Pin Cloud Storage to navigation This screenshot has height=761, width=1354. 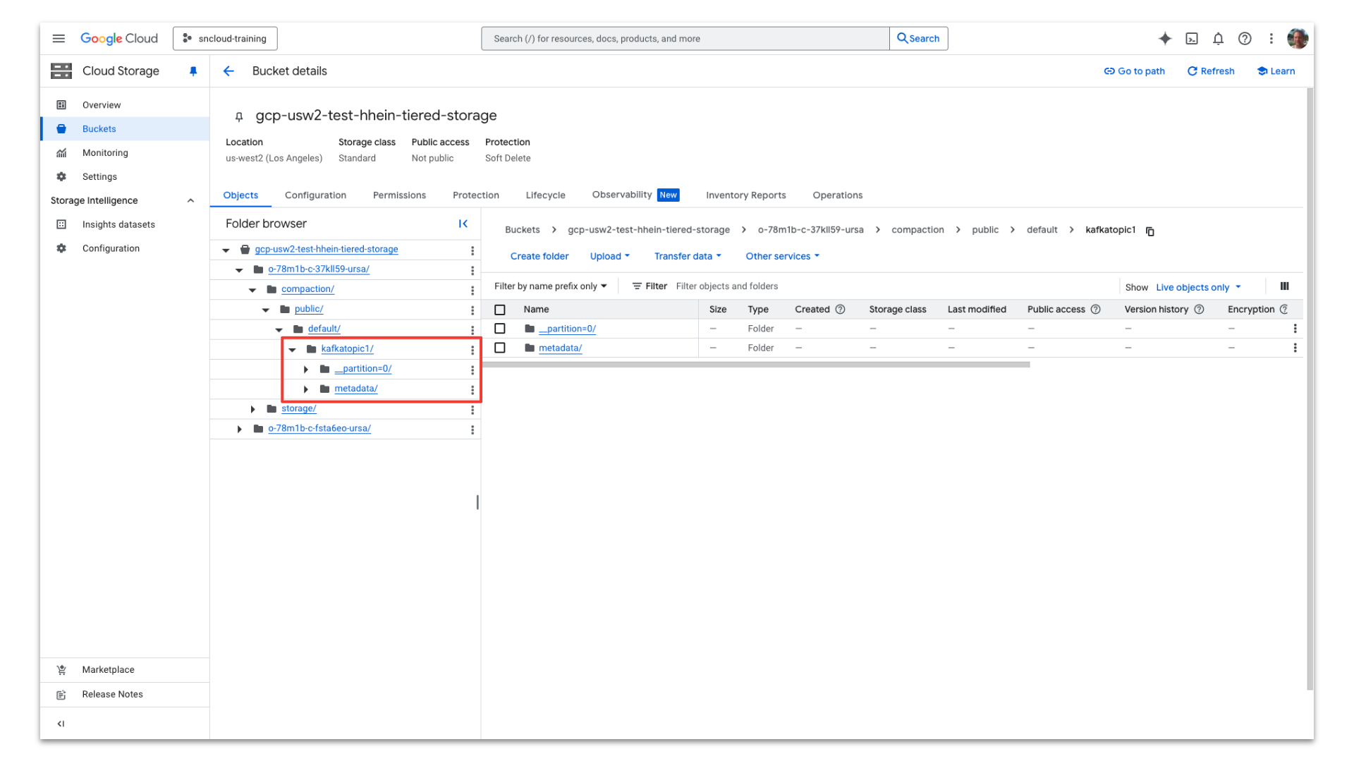coord(193,71)
